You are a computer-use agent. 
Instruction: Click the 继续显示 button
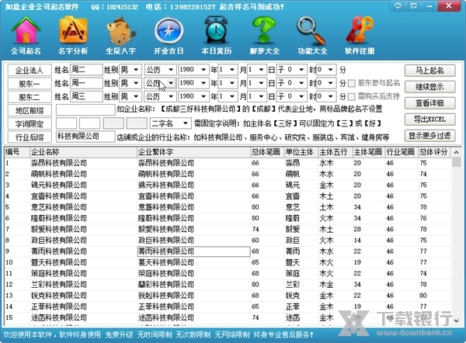(x=429, y=87)
